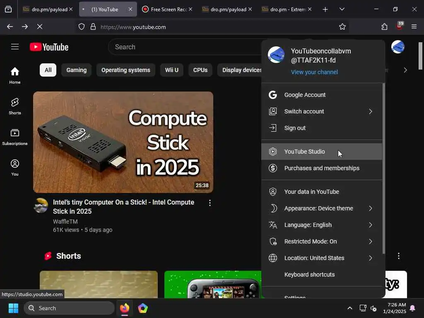The height and width of the screenshot is (318, 424).
Task: Click the Firefox back arrow
Action: point(10,26)
